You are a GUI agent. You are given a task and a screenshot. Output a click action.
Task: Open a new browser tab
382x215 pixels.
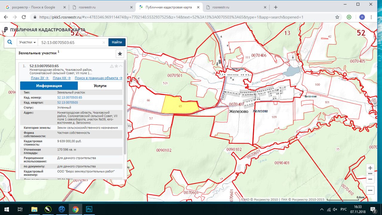coord(276,7)
